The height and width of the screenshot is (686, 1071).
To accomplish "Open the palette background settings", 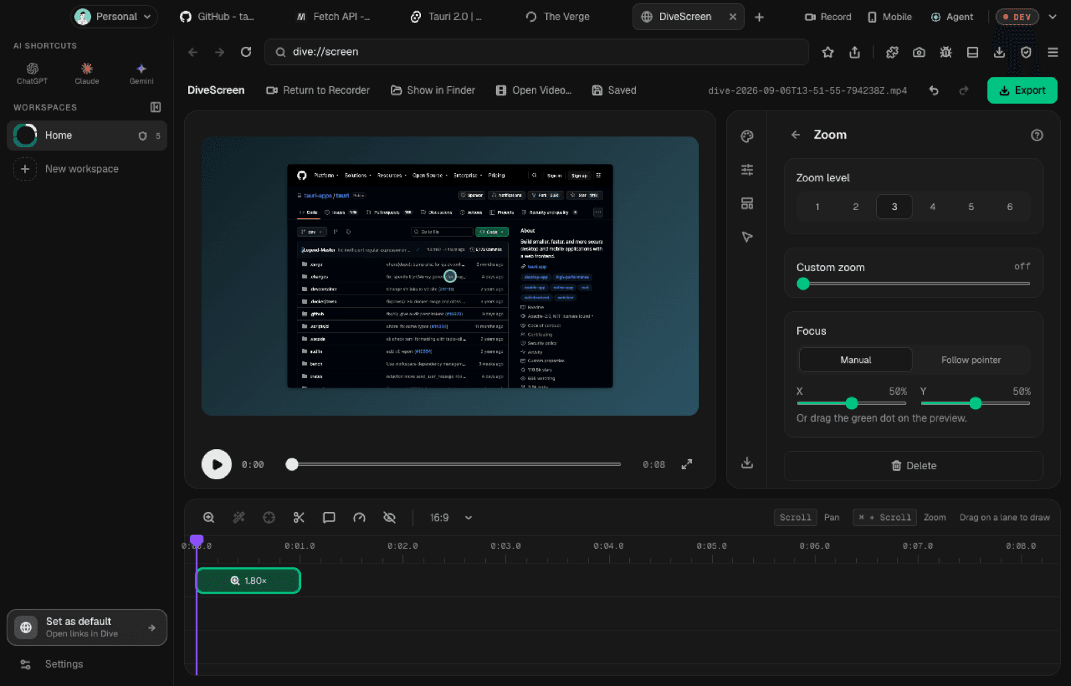I will point(747,136).
